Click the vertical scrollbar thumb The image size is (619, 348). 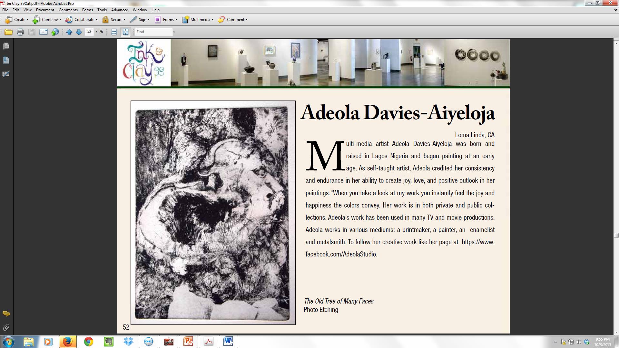coord(616,235)
